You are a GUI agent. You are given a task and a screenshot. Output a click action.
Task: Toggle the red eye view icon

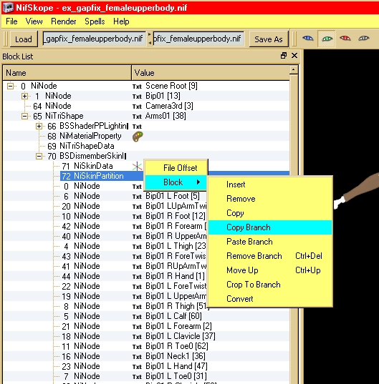point(345,39)
